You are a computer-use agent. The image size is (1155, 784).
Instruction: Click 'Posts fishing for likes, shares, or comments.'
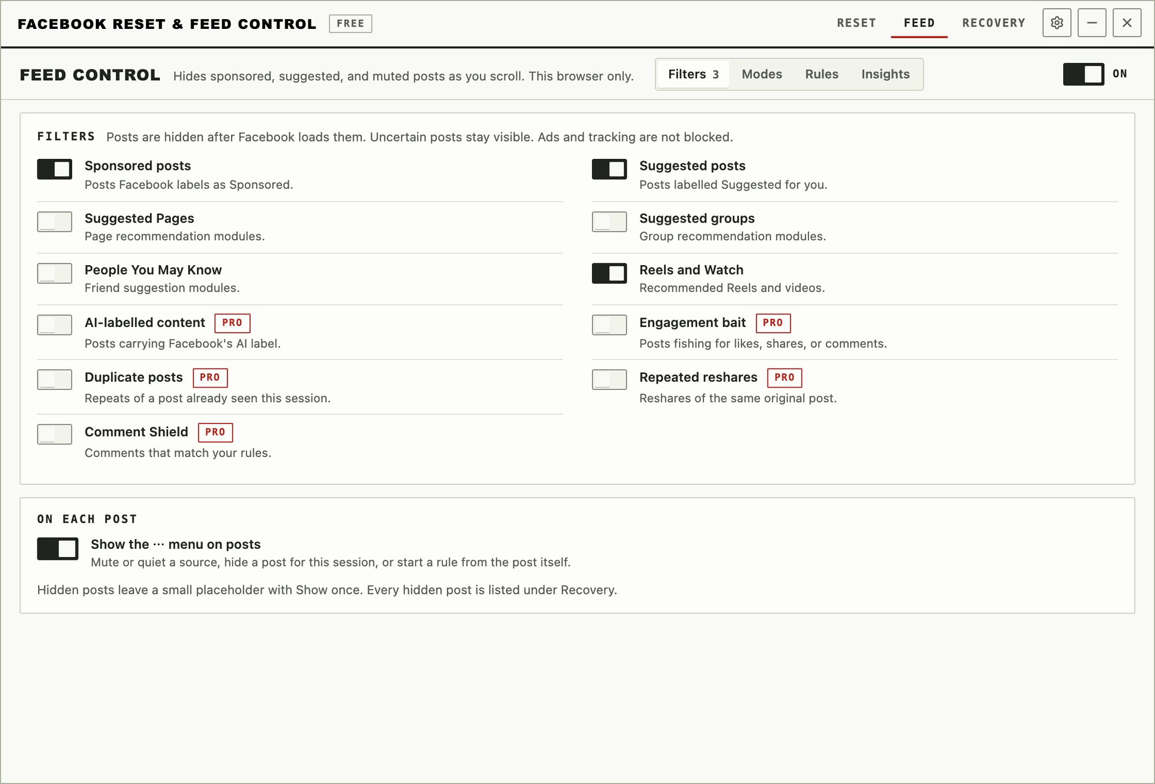tap(763, 344)
